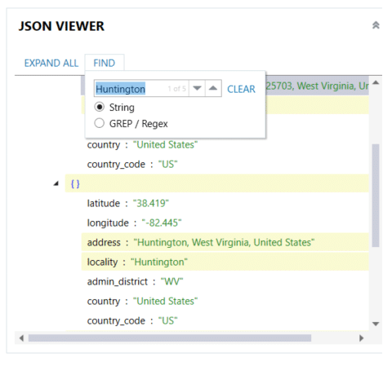Click address "Huntington, West Virginia, United States" row
Image resolution: width=383 pixels, height=375 pixels.
(225, 242)
